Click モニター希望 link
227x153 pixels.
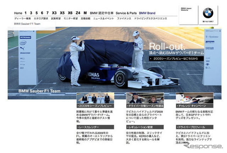click(x=71, y=18)
